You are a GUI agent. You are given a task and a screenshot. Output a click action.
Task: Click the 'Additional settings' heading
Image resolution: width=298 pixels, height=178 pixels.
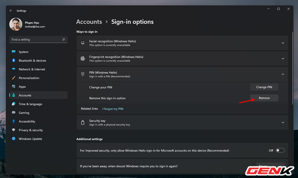89,139
